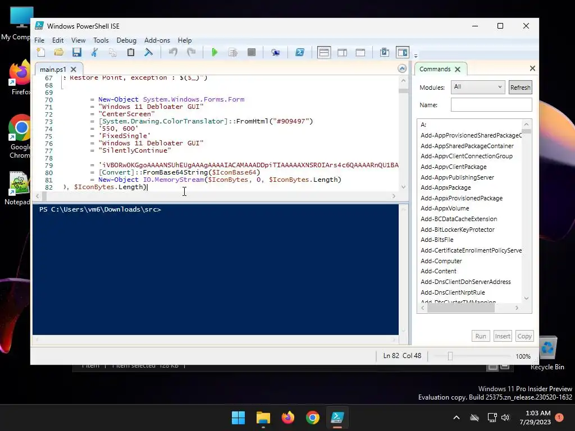Open the Modules dropdown set to All
Viewport: 575px width, 431px height.
click(478, 87)
